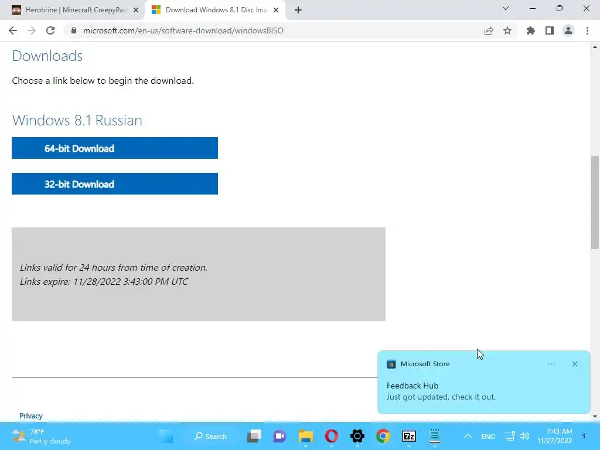600x450 pixels.
Task: Show hidden system tray icons
Action: pyautogui.click(x=468, y=436)
